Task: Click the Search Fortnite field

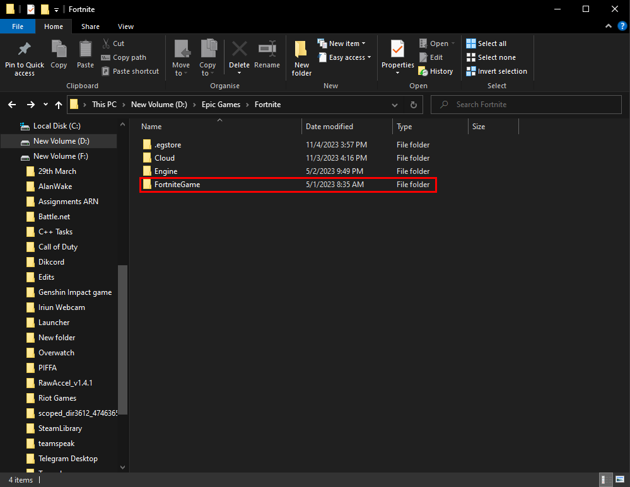Action: 526,105
